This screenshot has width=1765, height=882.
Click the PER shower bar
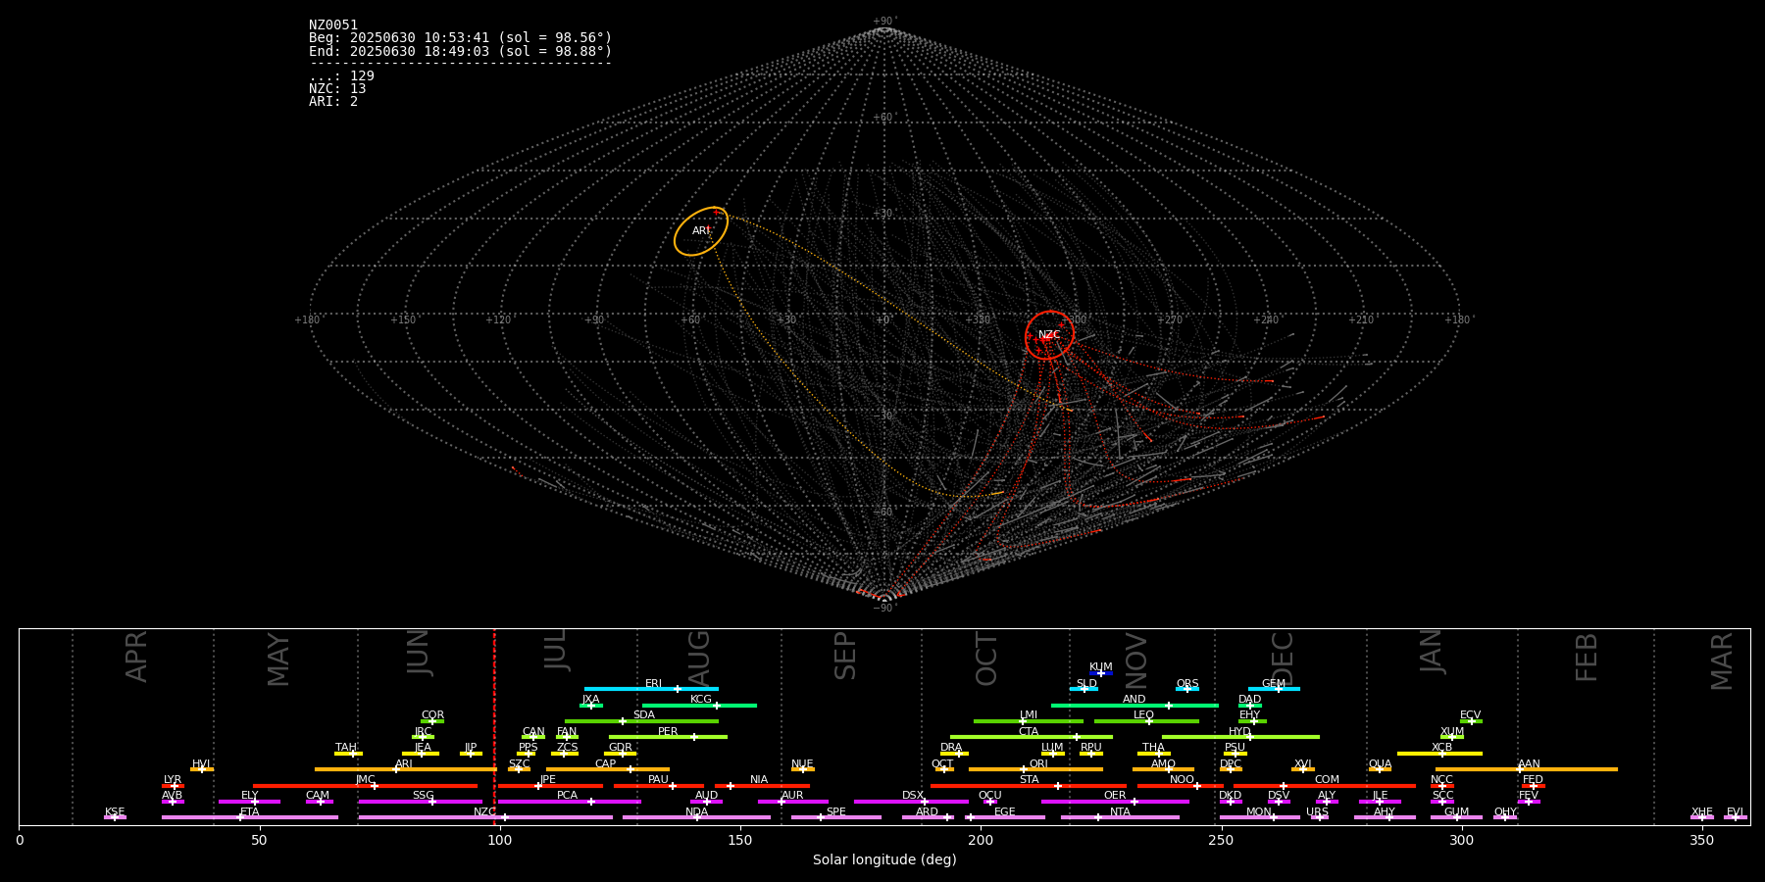pos(668,737)
